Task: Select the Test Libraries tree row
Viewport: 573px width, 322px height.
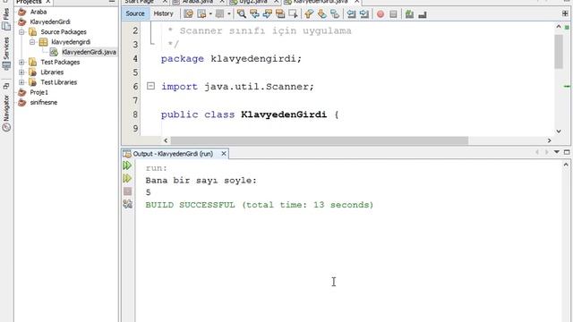Action: pyautogui.click(x=58, y=82)
